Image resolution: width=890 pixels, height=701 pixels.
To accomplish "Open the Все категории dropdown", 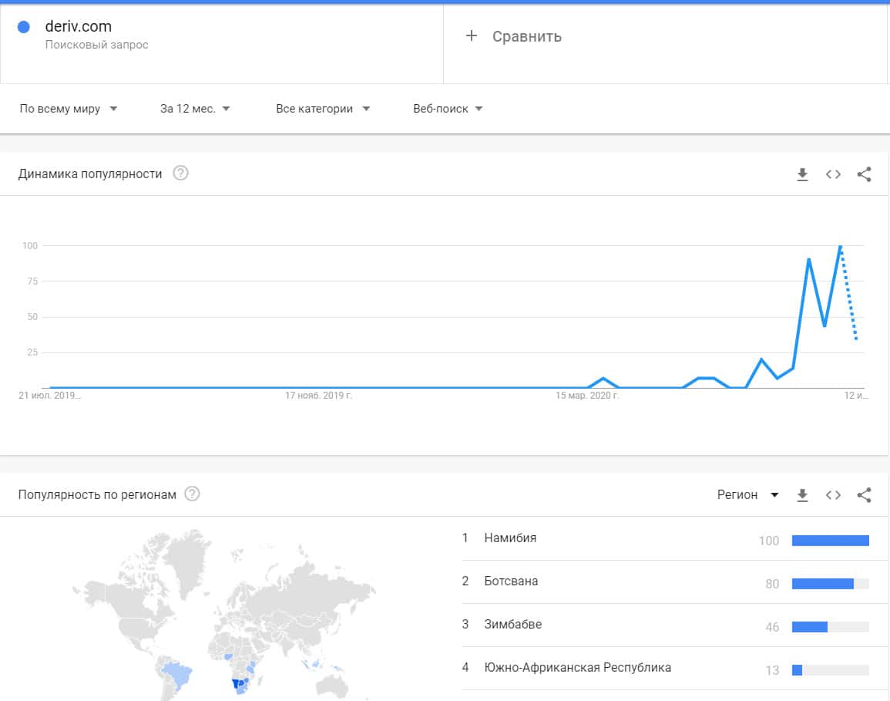I will click(323, 109).
